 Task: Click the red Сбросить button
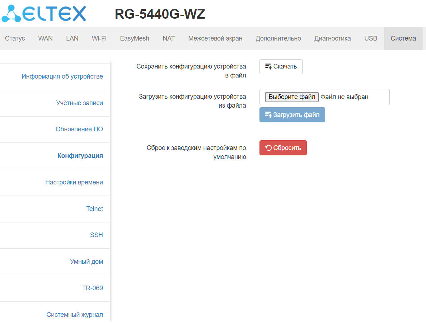click(283, 148)
